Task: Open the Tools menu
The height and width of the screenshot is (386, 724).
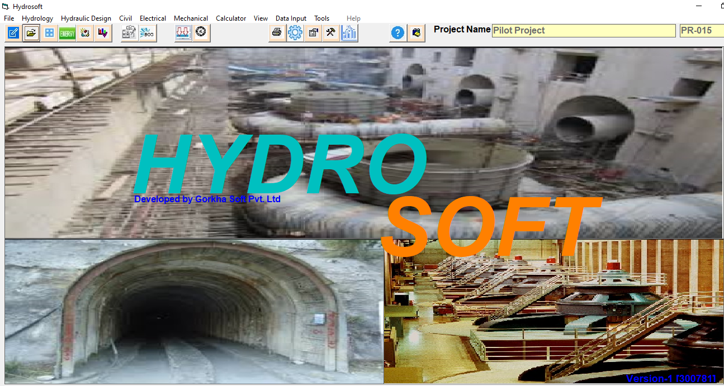Action: click(x=321, y=18)
